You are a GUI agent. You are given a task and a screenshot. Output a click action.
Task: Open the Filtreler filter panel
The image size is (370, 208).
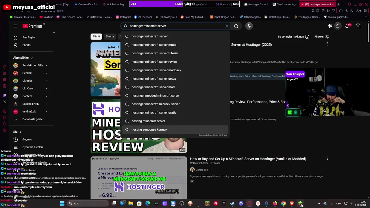tap(322, 37)
